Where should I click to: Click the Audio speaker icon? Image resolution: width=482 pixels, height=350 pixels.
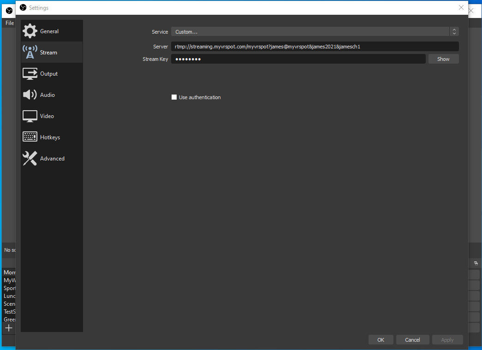(30, 95)
